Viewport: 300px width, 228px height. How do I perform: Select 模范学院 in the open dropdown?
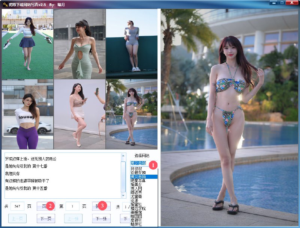(x=138, y=208)
